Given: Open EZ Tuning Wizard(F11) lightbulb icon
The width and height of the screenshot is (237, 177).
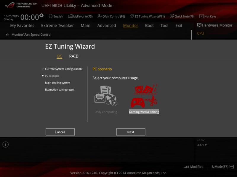Looking at the screenshot, I should (x=132, y=16).
